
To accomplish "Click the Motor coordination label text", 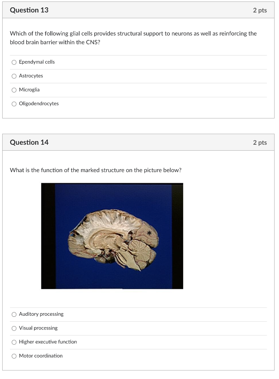I will [41, 356].
